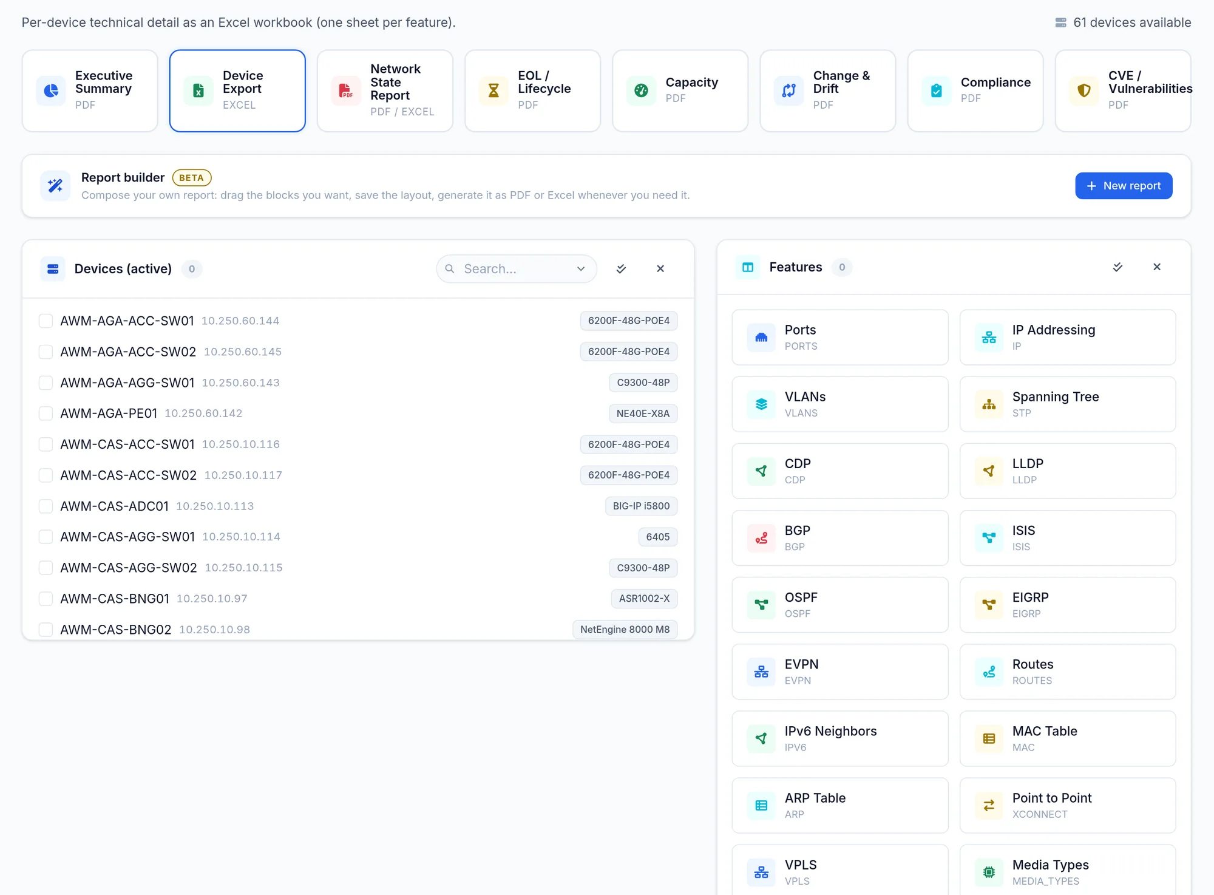Clear feature selection with the X icon

click(x=1157, y=267)
